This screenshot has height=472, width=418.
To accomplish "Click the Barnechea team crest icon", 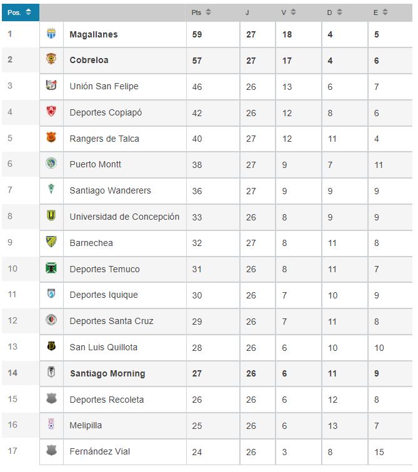I will coord(51,242).
